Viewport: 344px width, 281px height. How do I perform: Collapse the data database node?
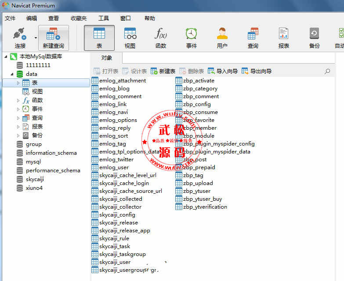pos(12,74)
